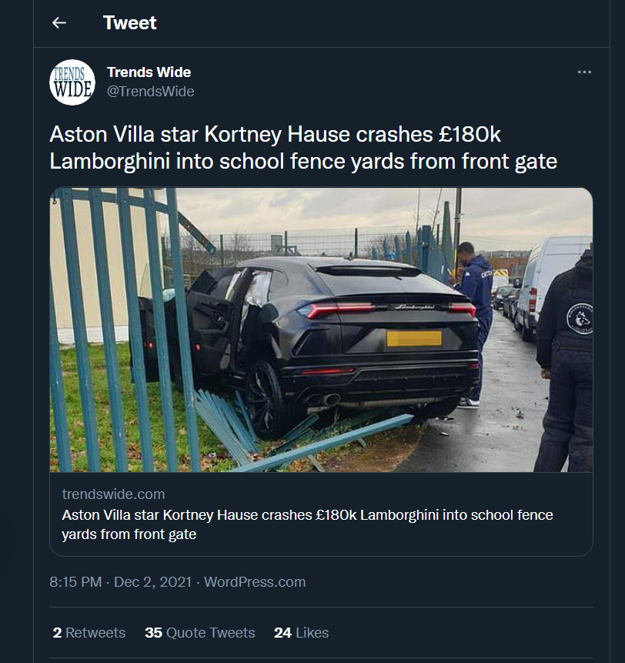This screenshot has height=663, width=625.
Task: Open the crashed Lamborghini photo card
Action: pyautogui.click(x=321, y=330)
